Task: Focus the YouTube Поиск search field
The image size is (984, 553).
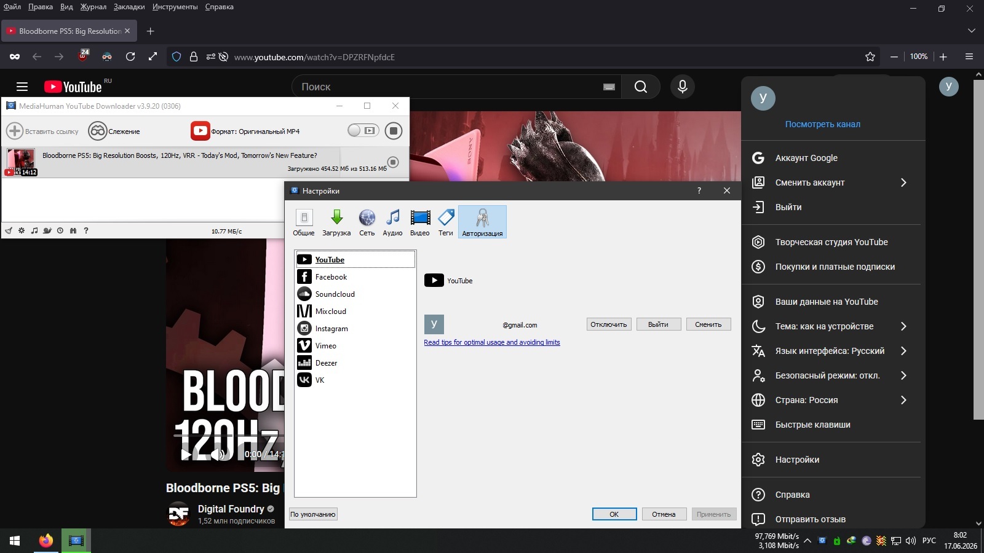Action: [x=449, y=87]
